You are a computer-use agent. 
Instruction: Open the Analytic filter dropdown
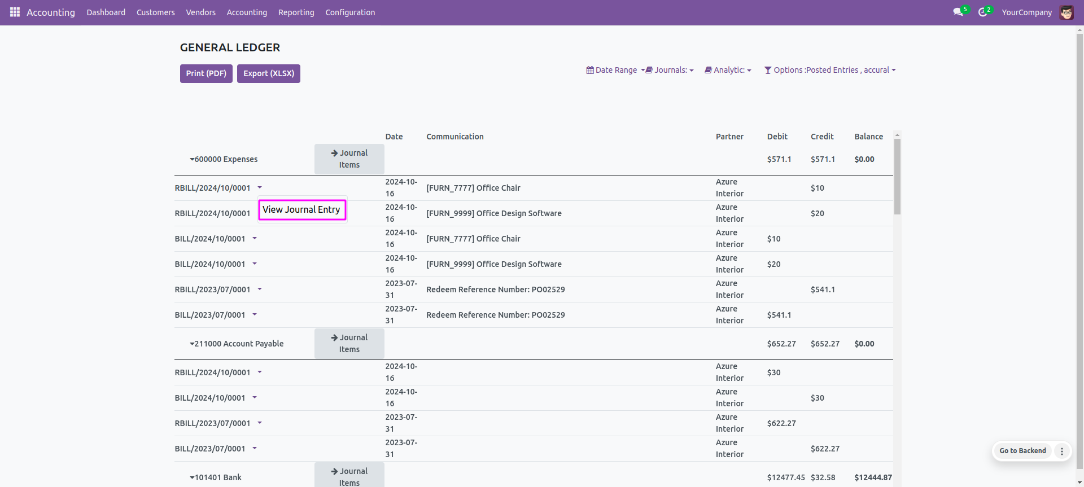click(728, 70)
